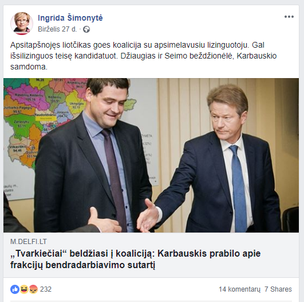Image resolution: width=304 pixels, height=302 pixels.
Task: Click the man with the purple tie
Action: [93, 156]
